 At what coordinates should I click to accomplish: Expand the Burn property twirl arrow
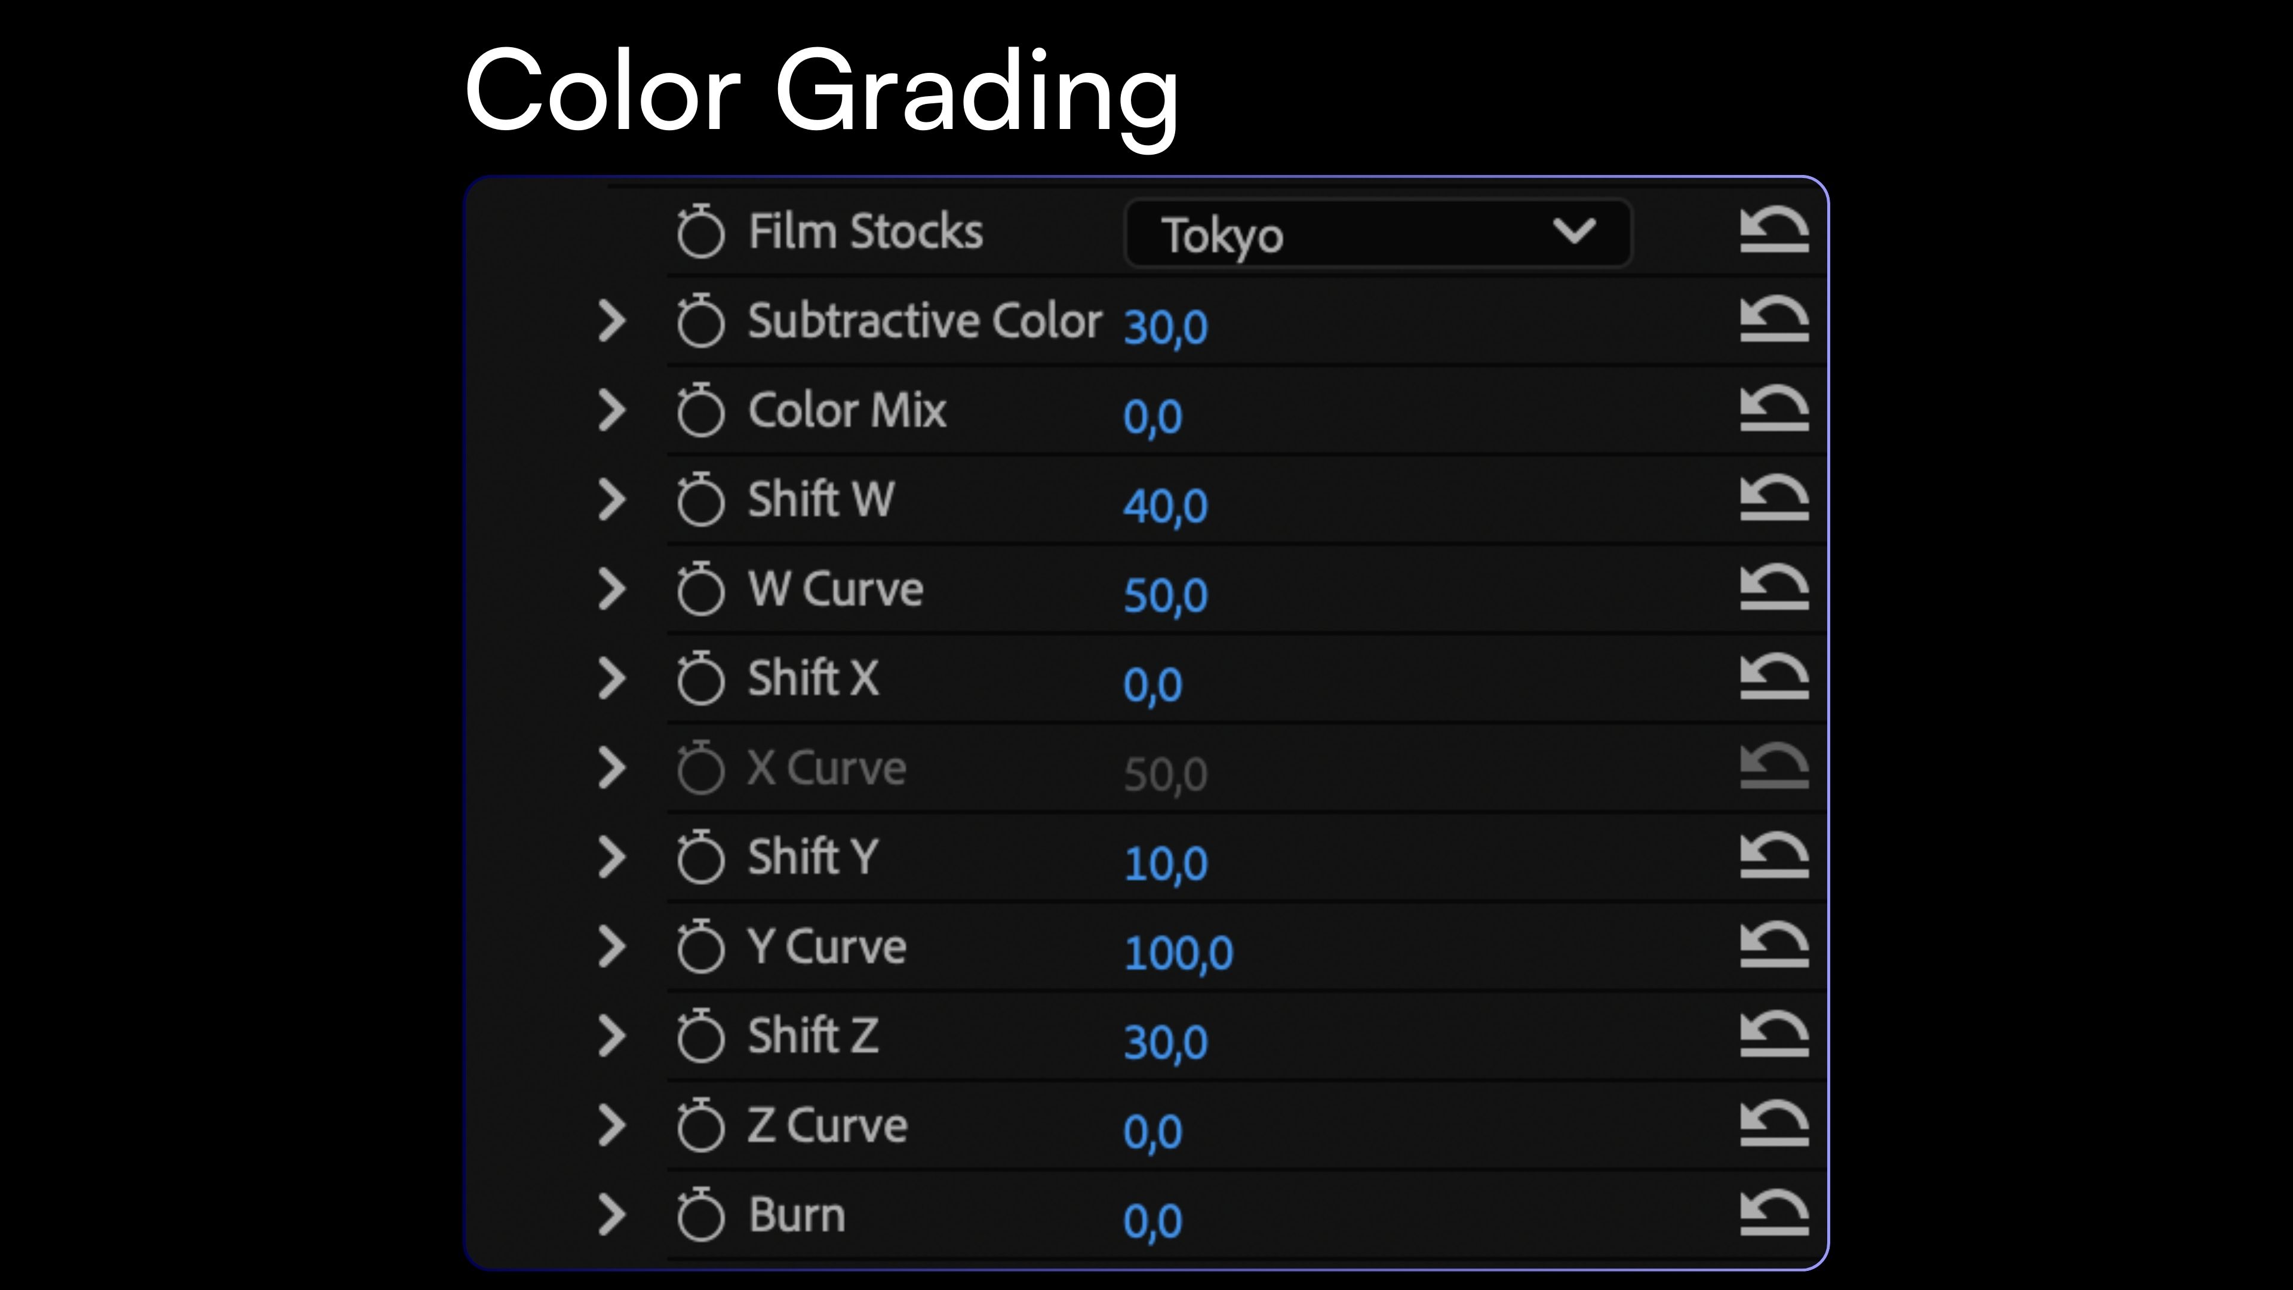[x=611, y=1215]
